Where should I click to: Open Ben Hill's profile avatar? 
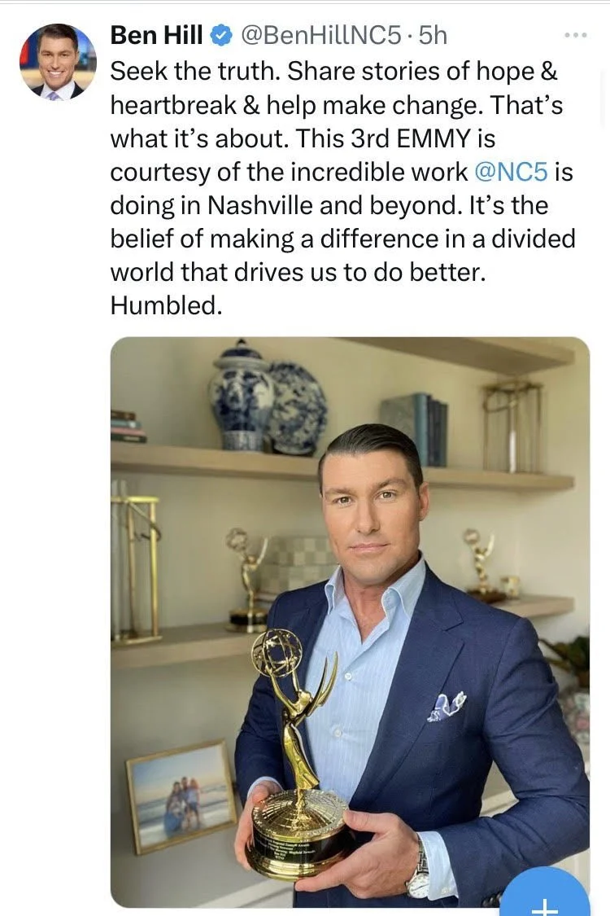57,62
